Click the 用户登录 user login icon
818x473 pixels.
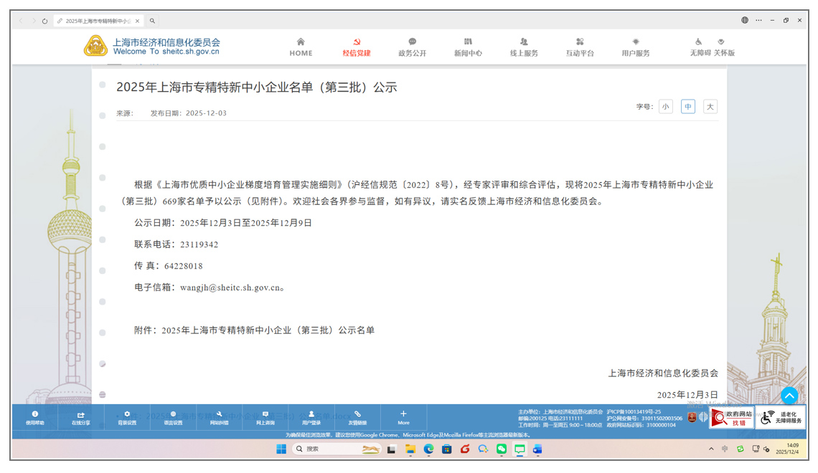click(x=311, y=417)
